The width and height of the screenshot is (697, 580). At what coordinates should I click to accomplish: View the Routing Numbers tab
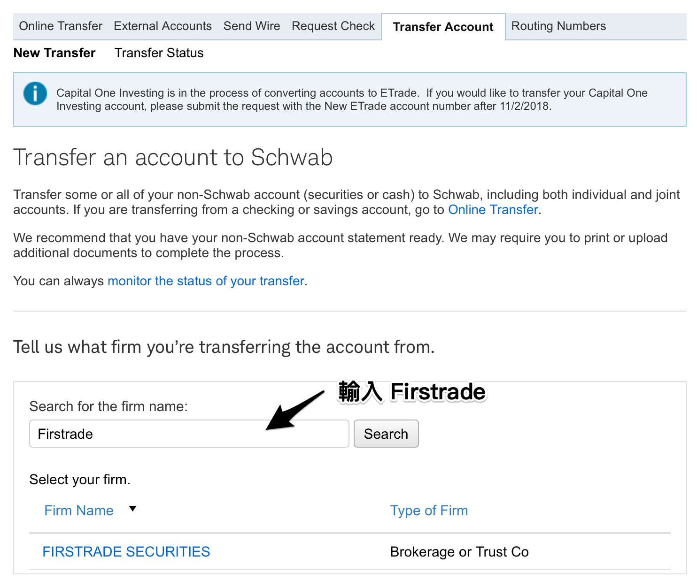(x=558, y=26)
